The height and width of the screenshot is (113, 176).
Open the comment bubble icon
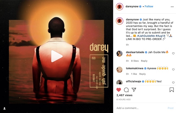126,90
